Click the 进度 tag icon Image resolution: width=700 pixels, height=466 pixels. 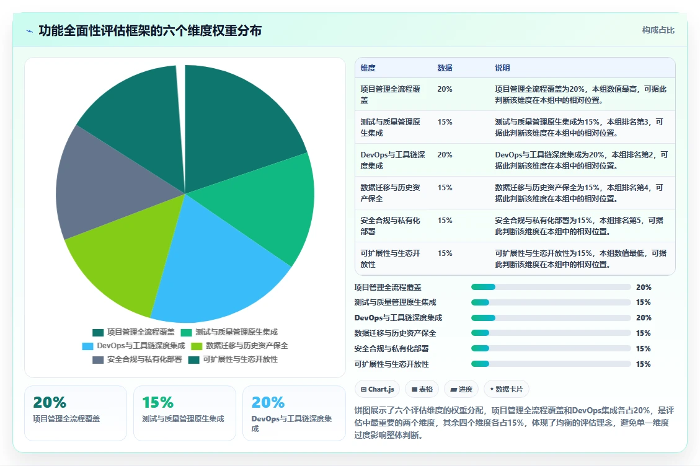click(x=454, y=389)
